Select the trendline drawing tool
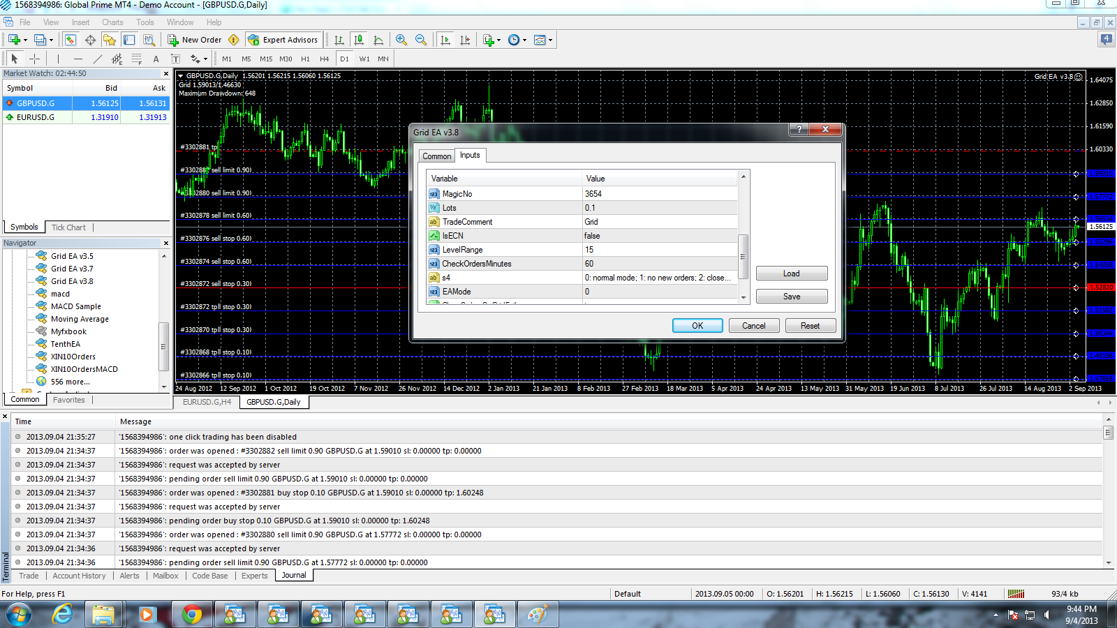The width and height of the screenshot is (1117, 628). coord(98,59)
